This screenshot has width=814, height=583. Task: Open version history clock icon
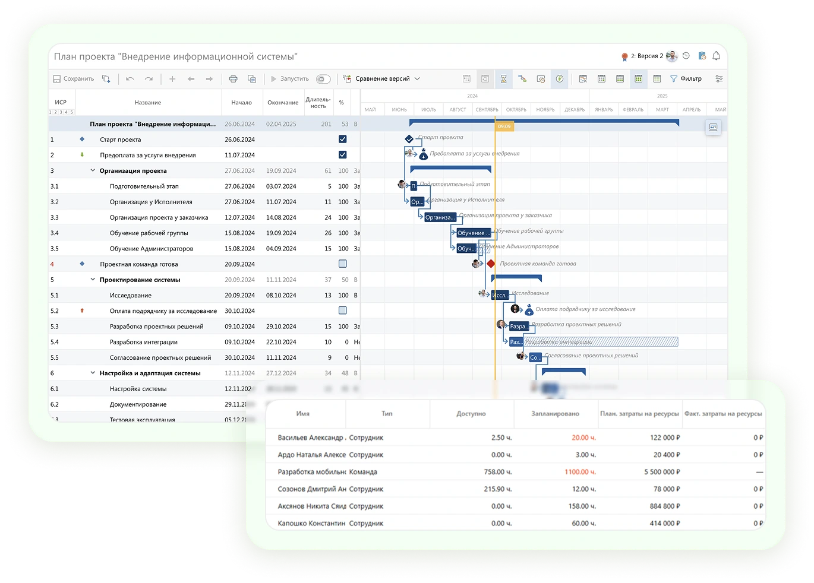click(686, 56)
